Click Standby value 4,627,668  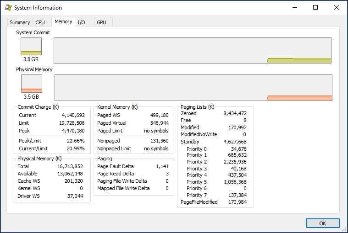[x=235, y=142]
